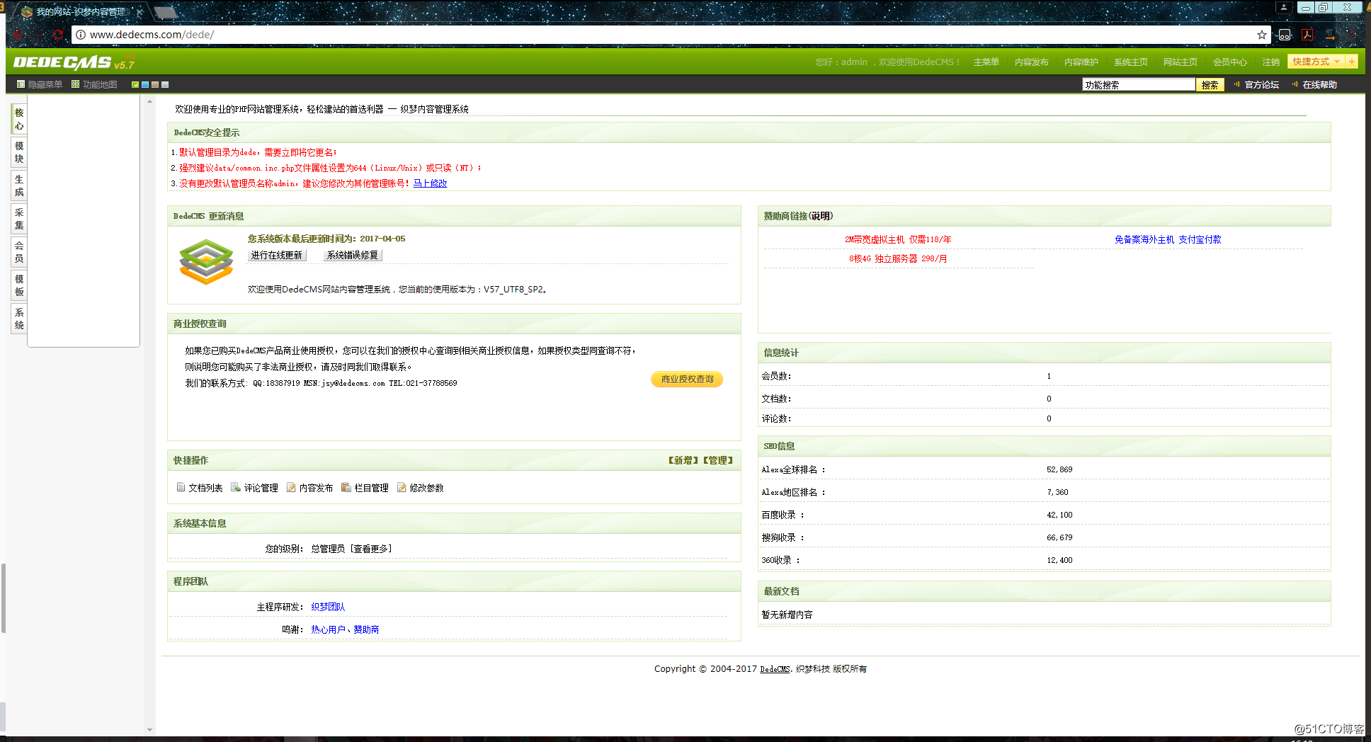The image size is (1371, 742).
Task: Open 内容发布 quick action
Action: pos(310,488)
